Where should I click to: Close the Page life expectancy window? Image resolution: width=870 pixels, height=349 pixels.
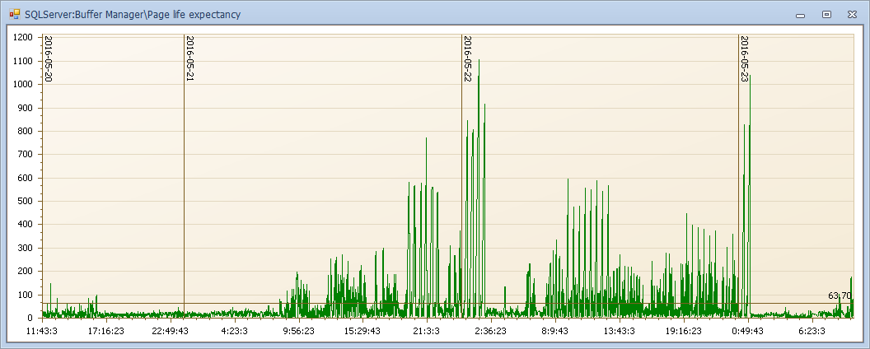point(852,15)
